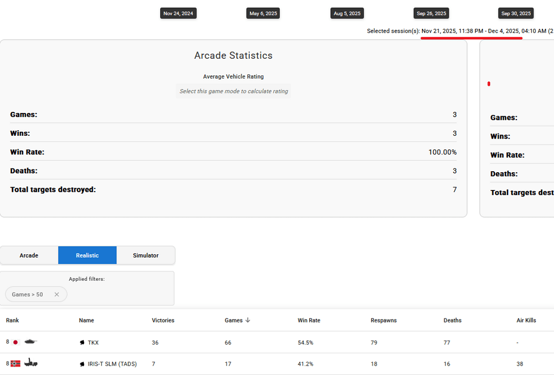Click the small icon beside IRIS-T SLM name
Viewport: 554px width, 375px height.
pos(83,364)
